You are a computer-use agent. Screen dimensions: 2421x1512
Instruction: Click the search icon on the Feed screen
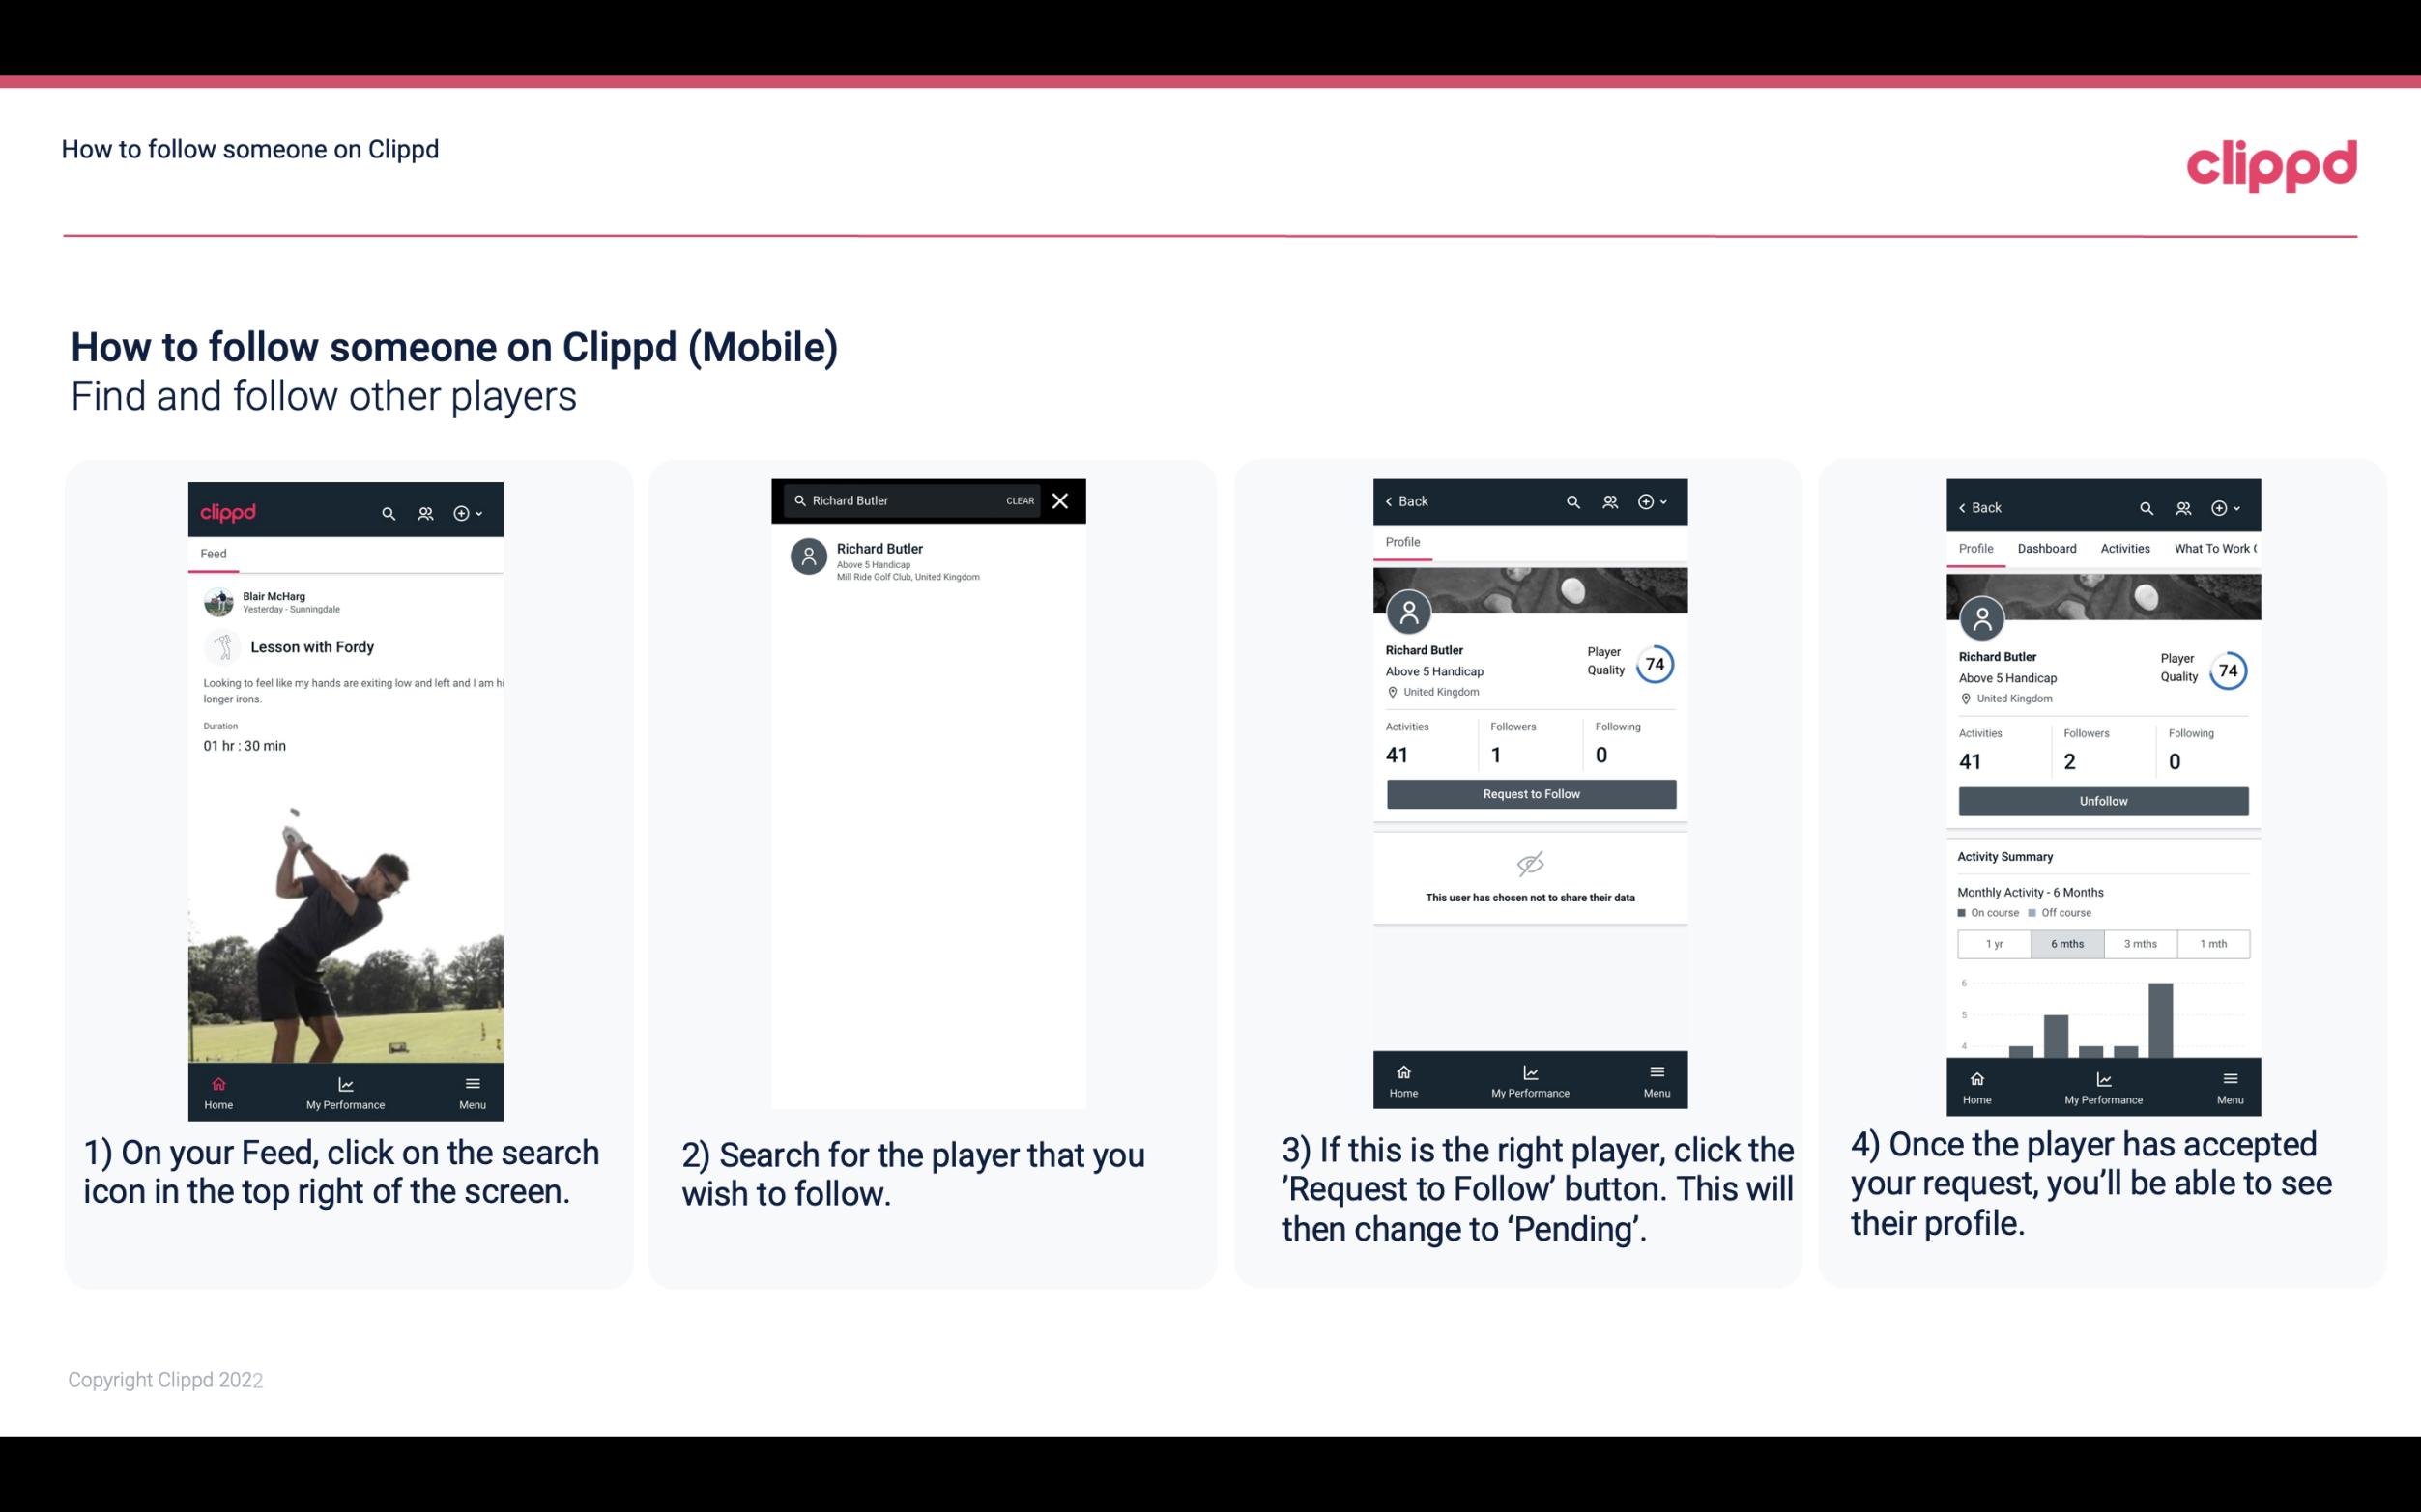pos(385,512)
